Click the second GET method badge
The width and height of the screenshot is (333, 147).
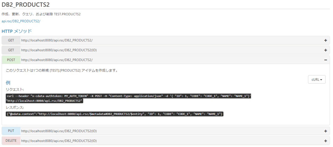[x=11, y=50]
